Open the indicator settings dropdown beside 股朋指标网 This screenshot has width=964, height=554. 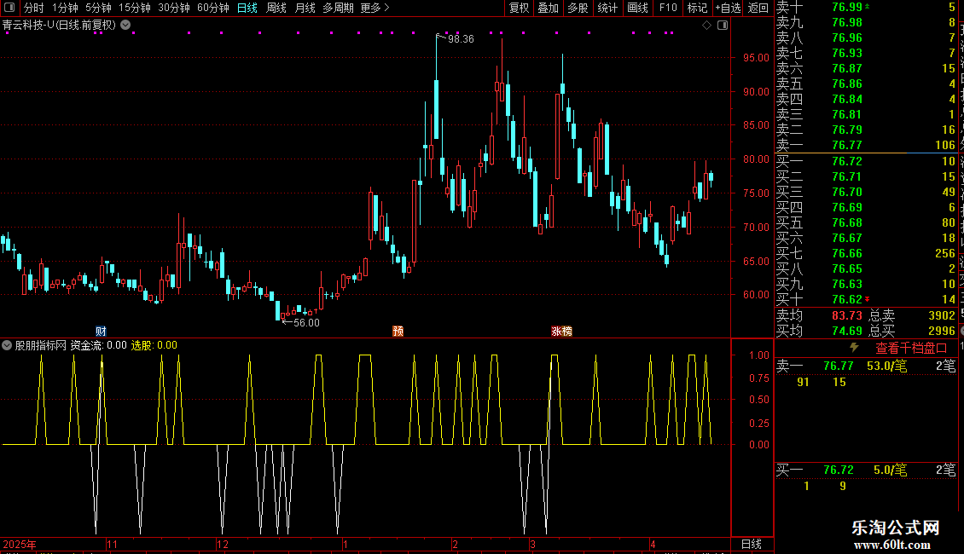(7, 345)
